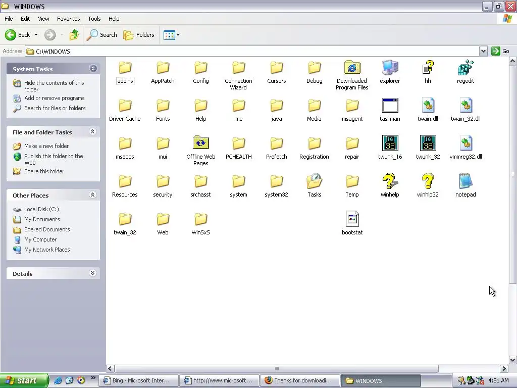Open the View menu

tap(43, 19)
